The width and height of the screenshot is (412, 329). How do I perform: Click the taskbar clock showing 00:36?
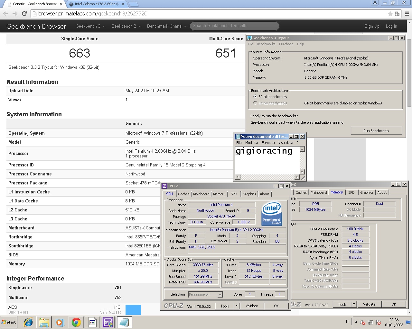[x=394, y=320]
